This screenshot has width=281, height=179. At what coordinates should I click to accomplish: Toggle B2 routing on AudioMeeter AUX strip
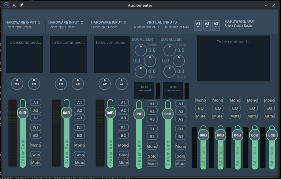(181, 136)
